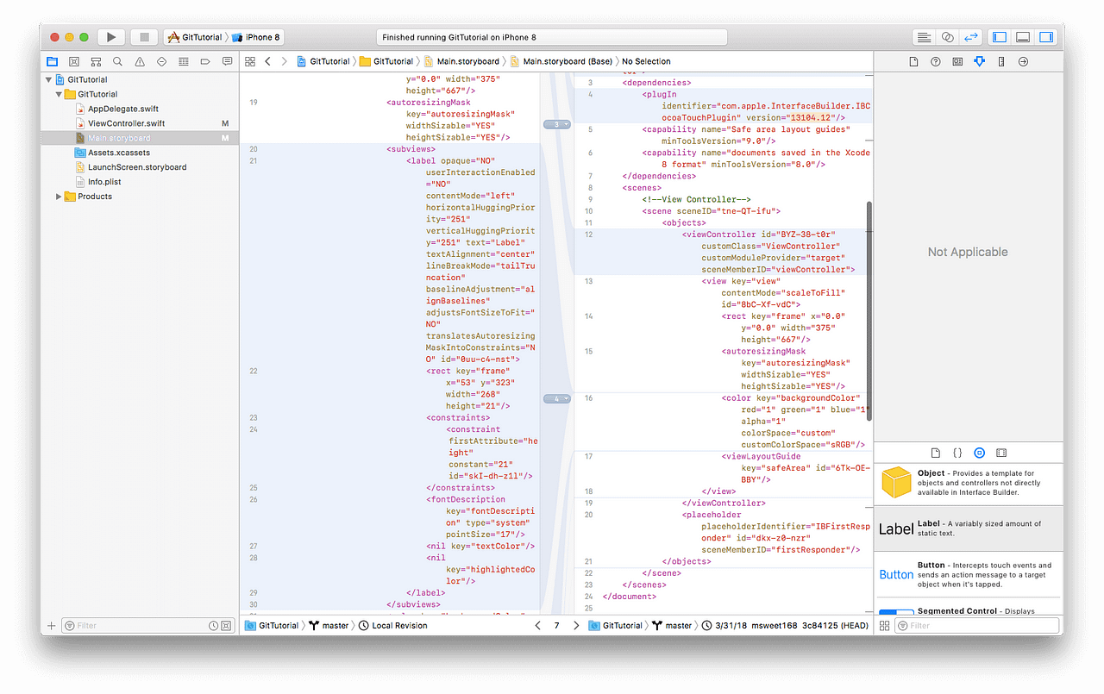Select ViewController.swift in navigator
This screenshot has width=1104, height=694.
coord(126,123)
